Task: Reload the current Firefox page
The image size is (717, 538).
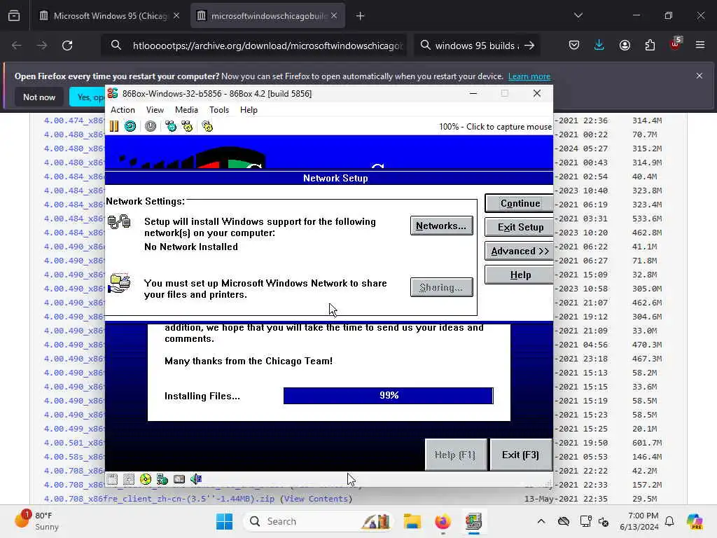Action: [67, 46]
